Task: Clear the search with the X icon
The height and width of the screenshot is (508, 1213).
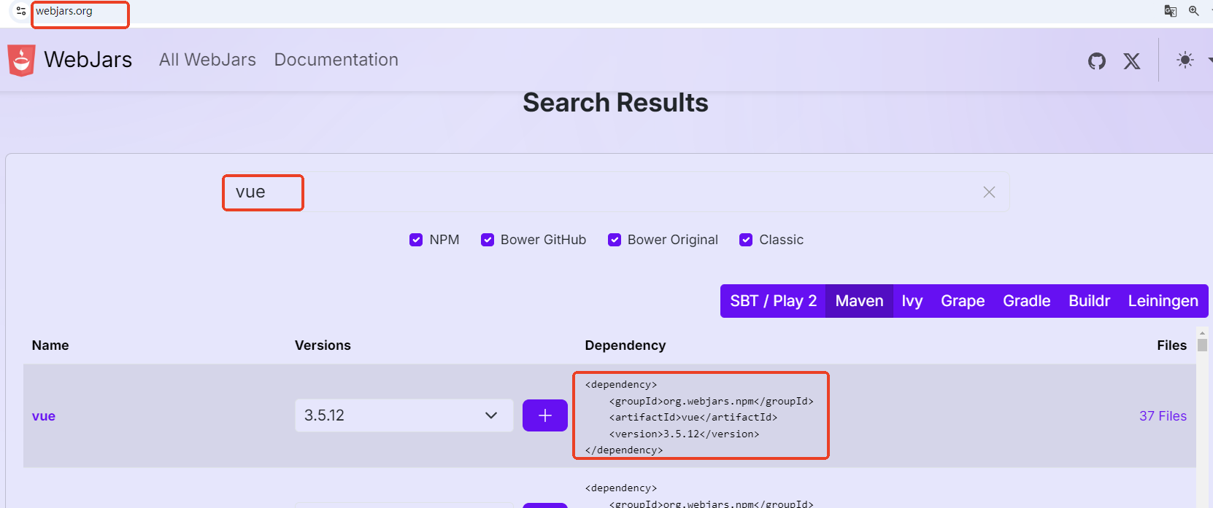Action: pos(989,192)
